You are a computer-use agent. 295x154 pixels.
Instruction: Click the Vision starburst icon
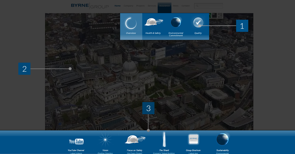[105, 139]
